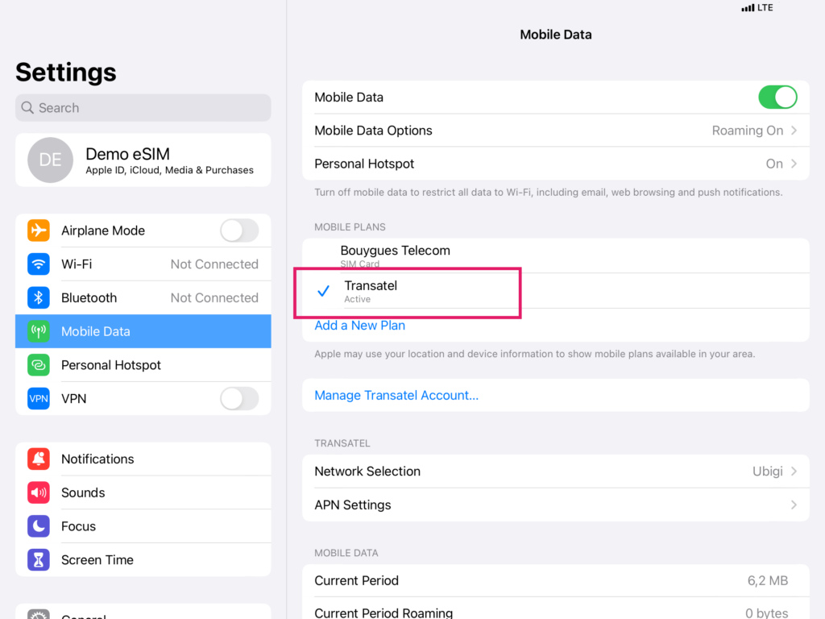The height and width of the screenshot is (619, 825).
Task: Turn on the VPN switch
Action: click(239, 398)
